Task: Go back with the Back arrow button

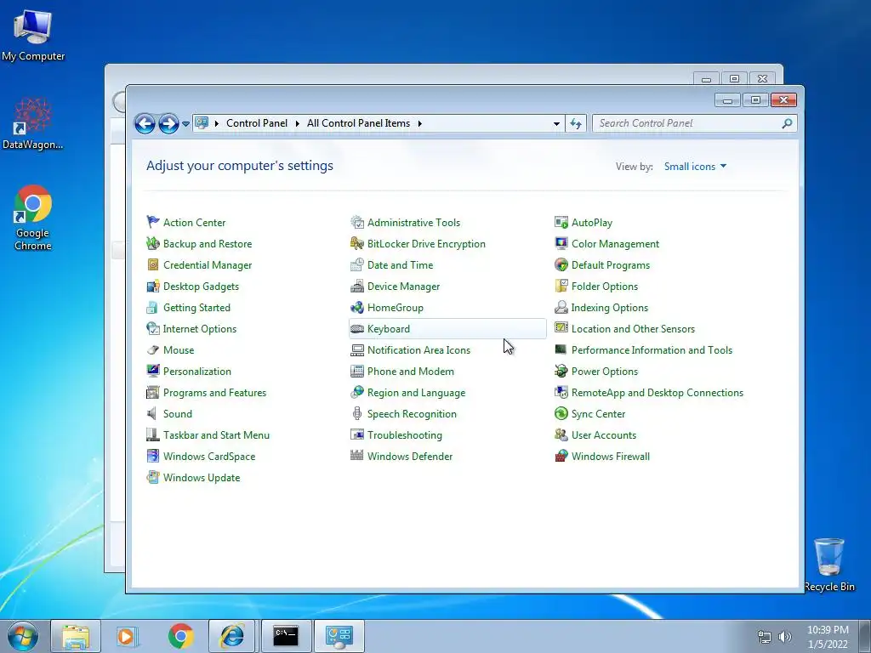Action: pyautogui.click(x=145, y=124)
